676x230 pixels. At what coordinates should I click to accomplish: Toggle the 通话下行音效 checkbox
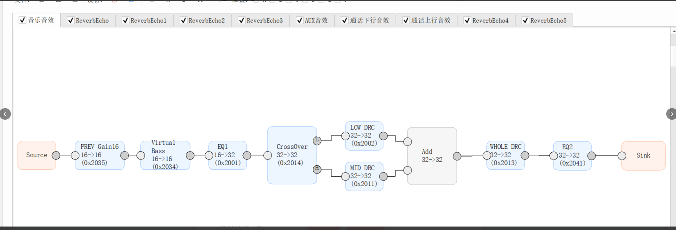(x=345, y=20)
